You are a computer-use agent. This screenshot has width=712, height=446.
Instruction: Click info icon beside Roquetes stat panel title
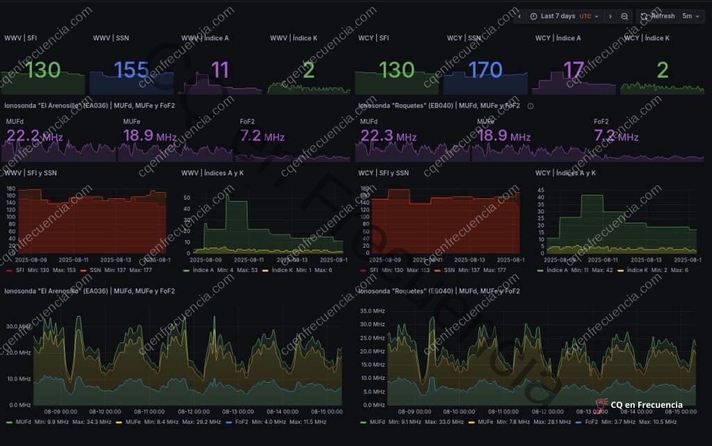(x=531, y=106)
